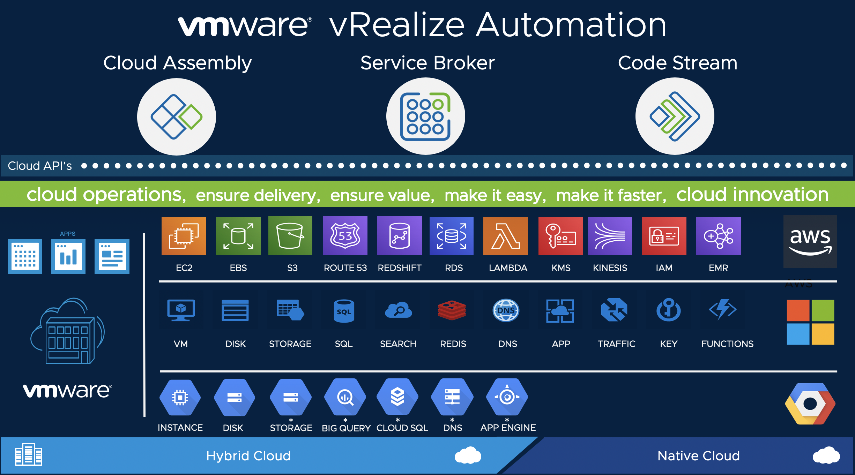Select the Google INSTANCE hexagon icon

point(180,397)
